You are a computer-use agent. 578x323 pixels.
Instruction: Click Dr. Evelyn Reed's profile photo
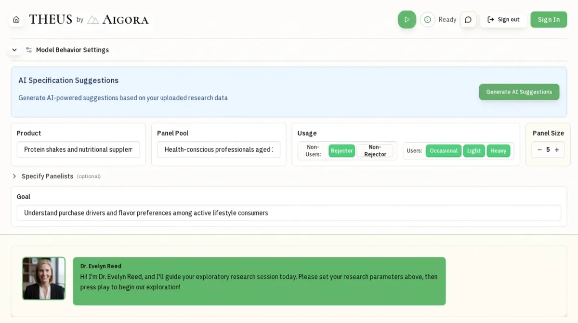point(44,278)
